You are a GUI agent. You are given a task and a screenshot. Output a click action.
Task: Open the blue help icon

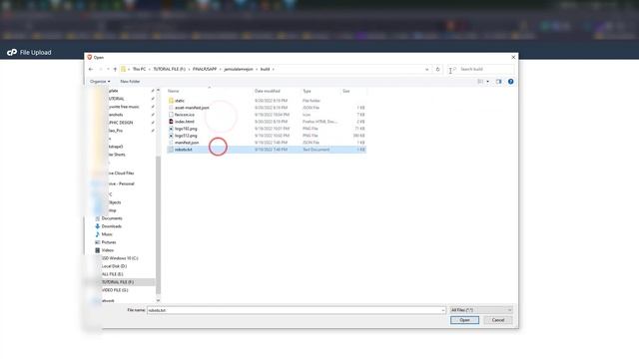click(x=510, y=82)
